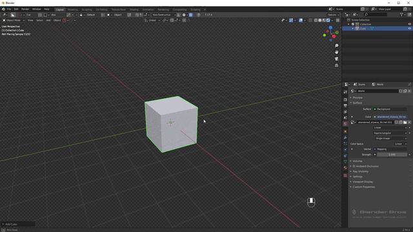
Task: Click the Surface Background shader button
Action: click(390, 109)
